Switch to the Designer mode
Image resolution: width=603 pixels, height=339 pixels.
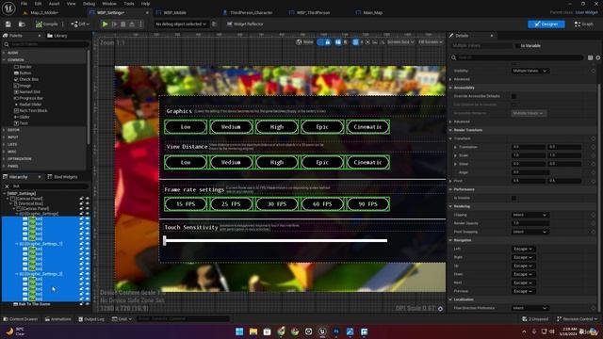(x=546, y=24)
